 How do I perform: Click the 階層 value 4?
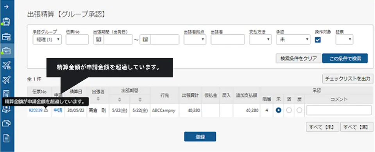[x=266, y=110]
